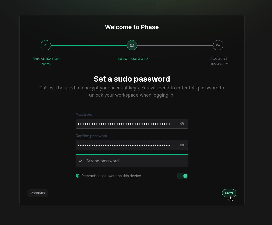Click the checkmark in the strong password banner
This screenshot has width=272, height=225.
81,161
